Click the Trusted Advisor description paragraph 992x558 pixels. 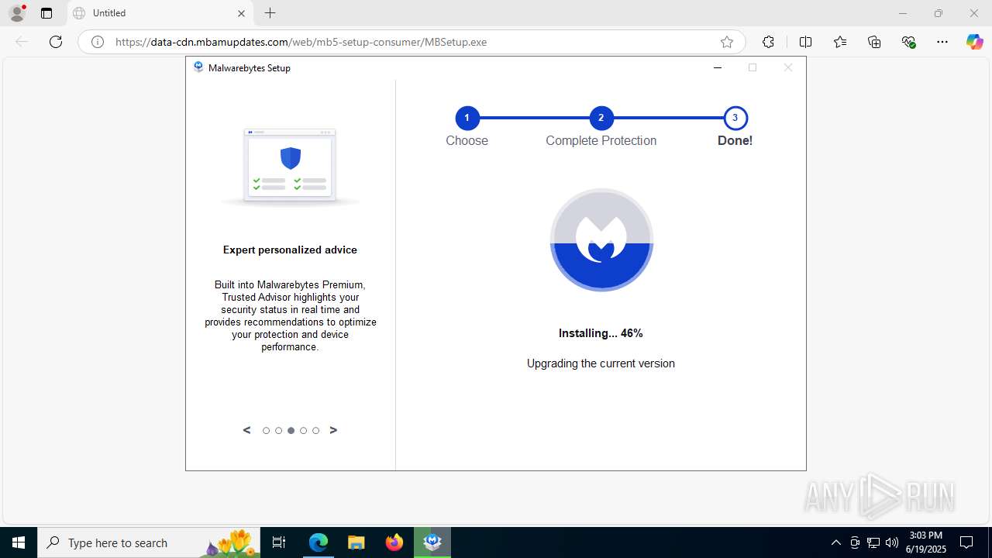click(x=290, y=315)
